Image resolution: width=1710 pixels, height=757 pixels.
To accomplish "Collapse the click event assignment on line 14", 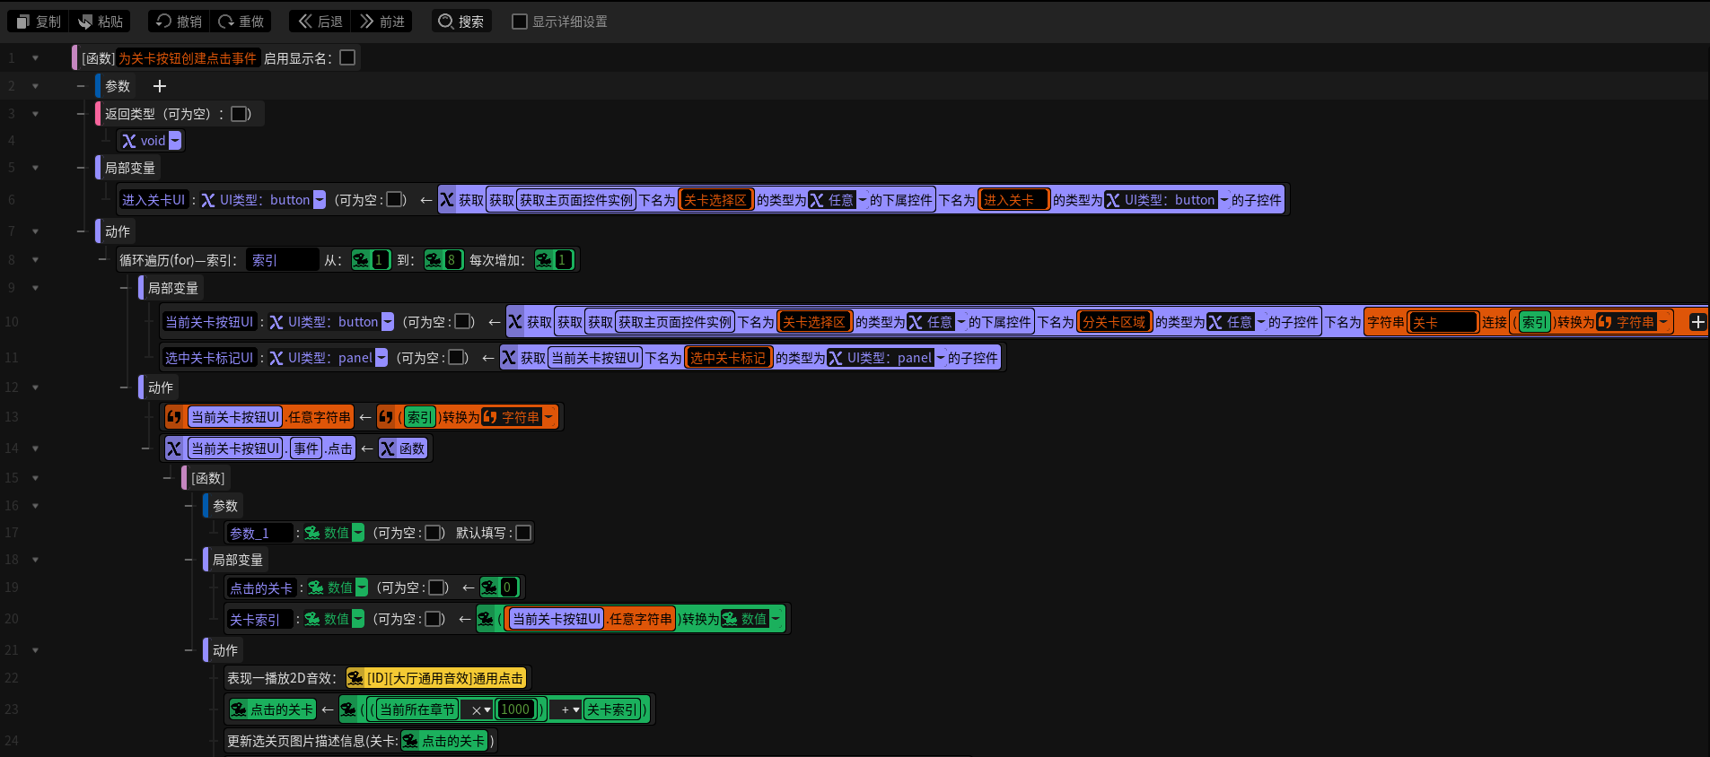I will pyautogui.click(x=35, y=448).
